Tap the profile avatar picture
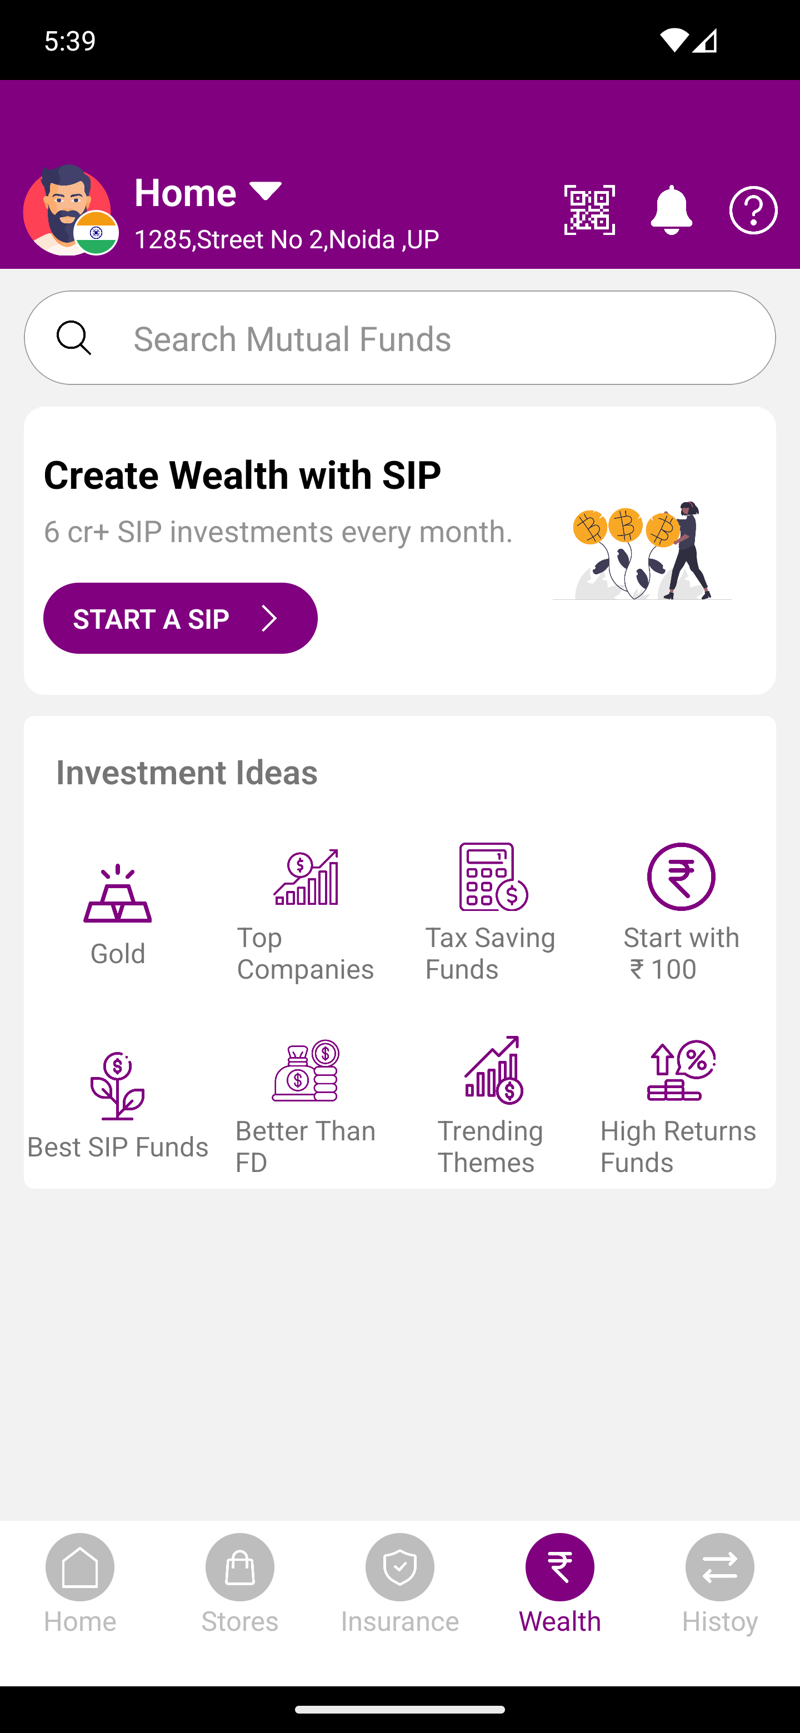 (x=67, y=211)
